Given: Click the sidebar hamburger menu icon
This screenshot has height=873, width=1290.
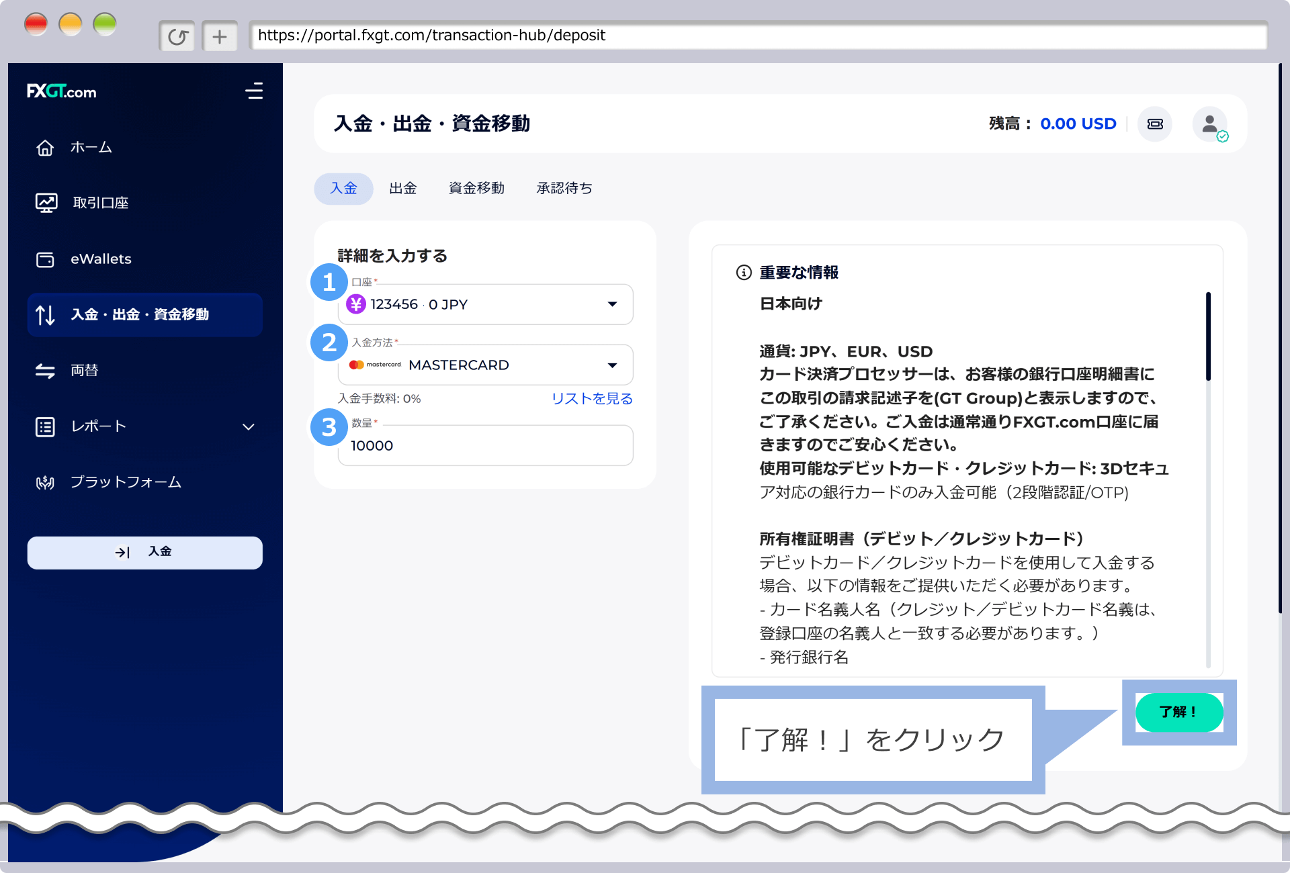Looking at the screenshot, I should click(x=255, y=91).
